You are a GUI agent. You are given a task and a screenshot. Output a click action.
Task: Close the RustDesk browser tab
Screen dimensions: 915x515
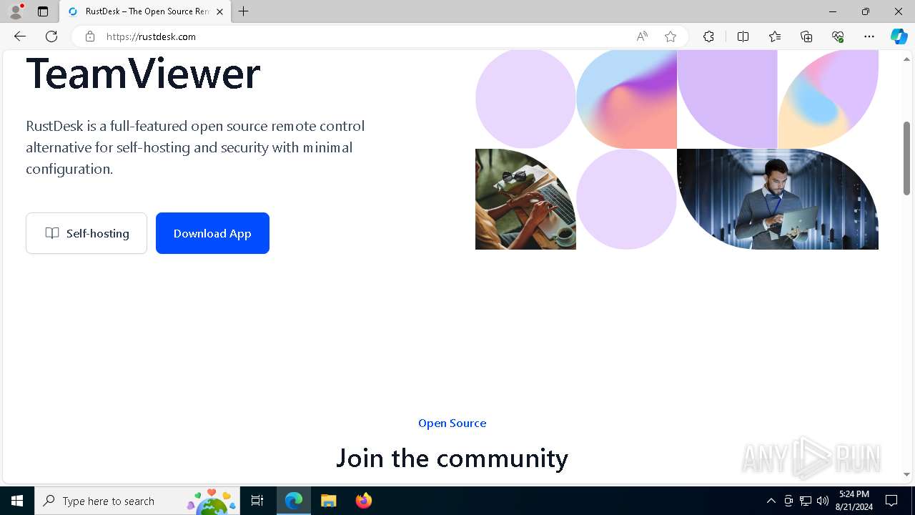(x=220, y=11)
